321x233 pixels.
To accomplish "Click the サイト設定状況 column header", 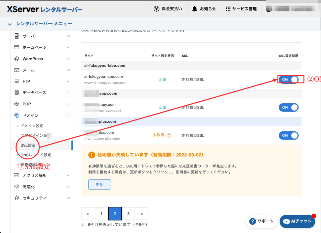I will [162, 56].
